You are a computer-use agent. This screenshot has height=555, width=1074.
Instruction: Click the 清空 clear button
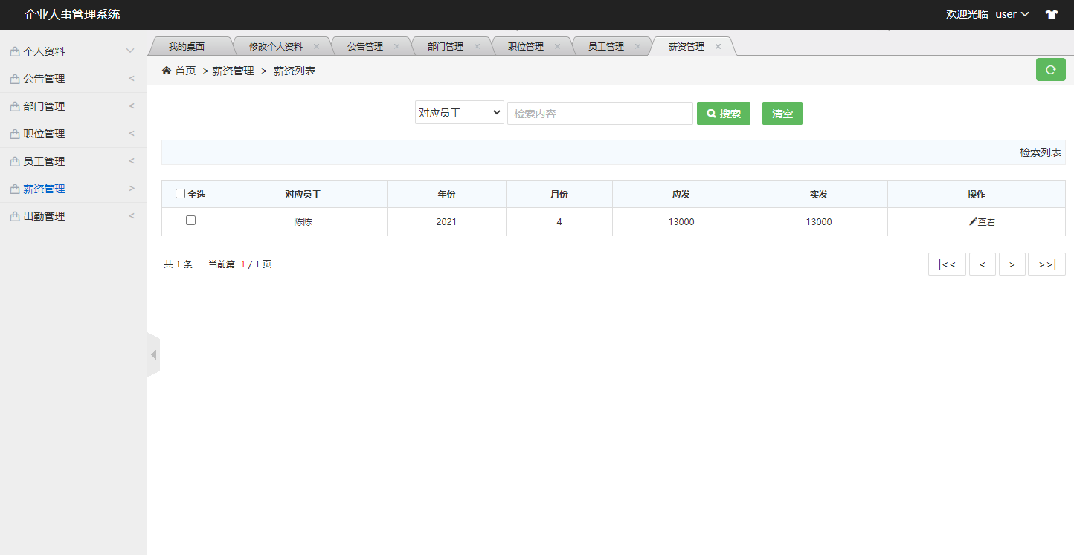point(782,113)
